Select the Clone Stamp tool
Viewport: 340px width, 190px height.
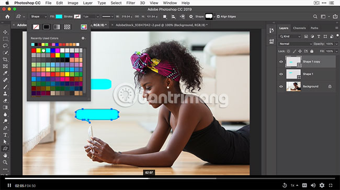point(5,94)
